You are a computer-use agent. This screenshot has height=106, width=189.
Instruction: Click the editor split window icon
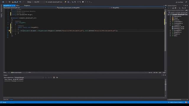click(x=165, y=8)
